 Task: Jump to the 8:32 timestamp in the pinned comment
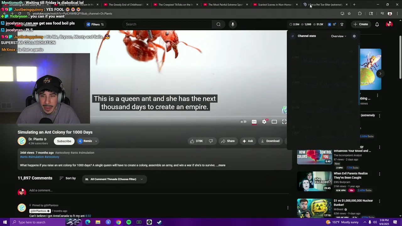coord(88,216)
